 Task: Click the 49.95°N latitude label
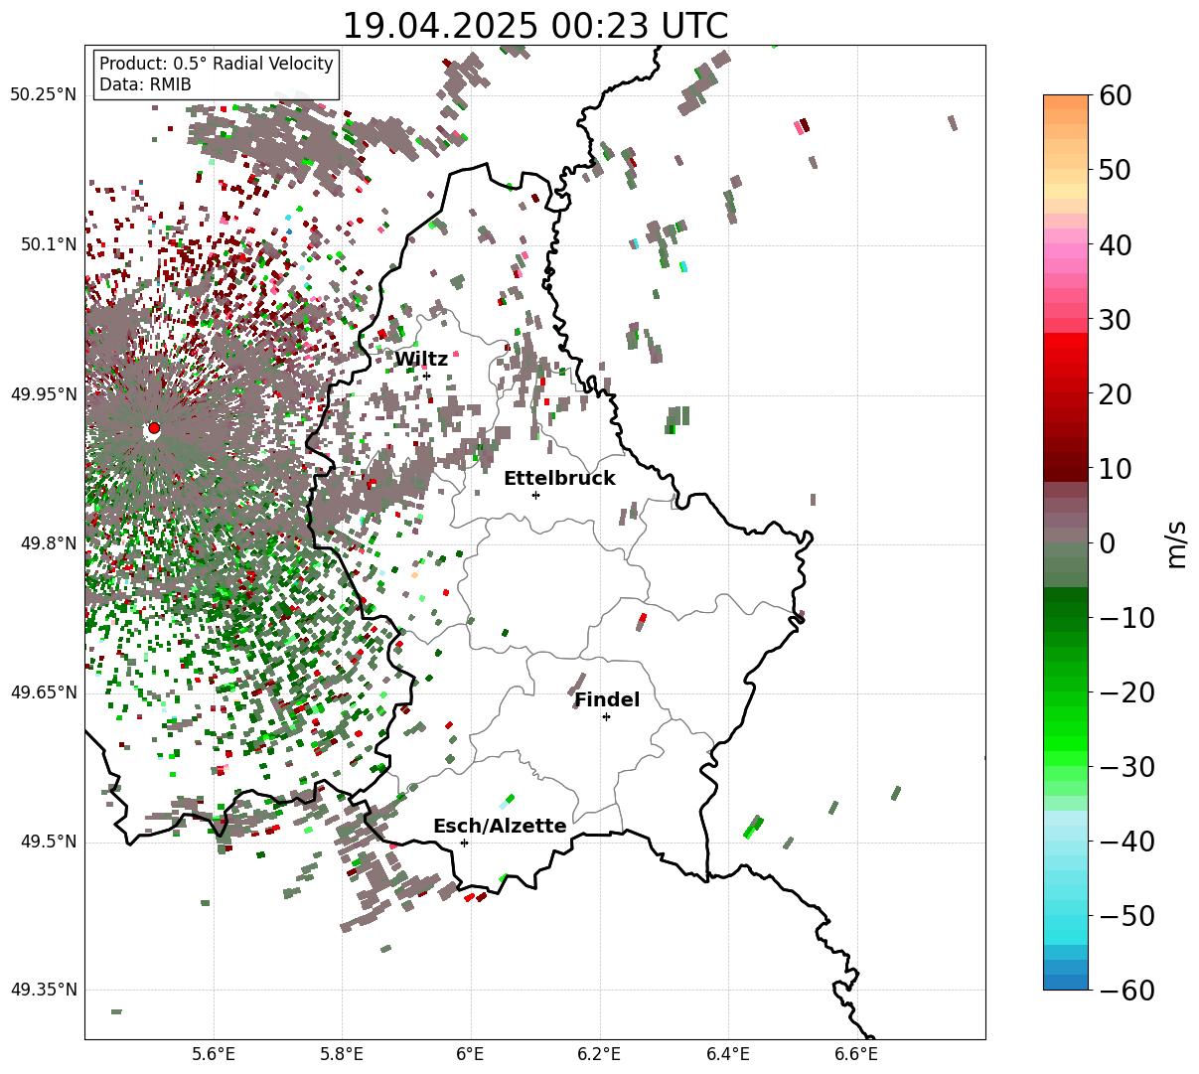pyautogui.click(x=43, y=394)
